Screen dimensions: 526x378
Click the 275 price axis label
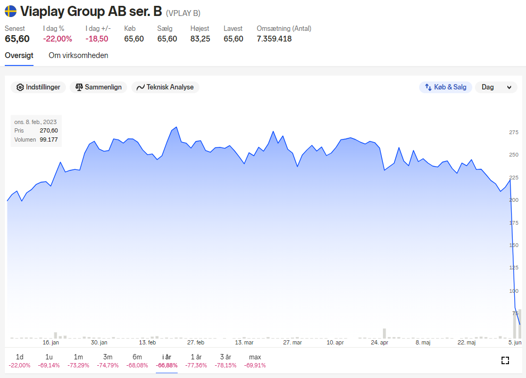(x=514, y=132)
